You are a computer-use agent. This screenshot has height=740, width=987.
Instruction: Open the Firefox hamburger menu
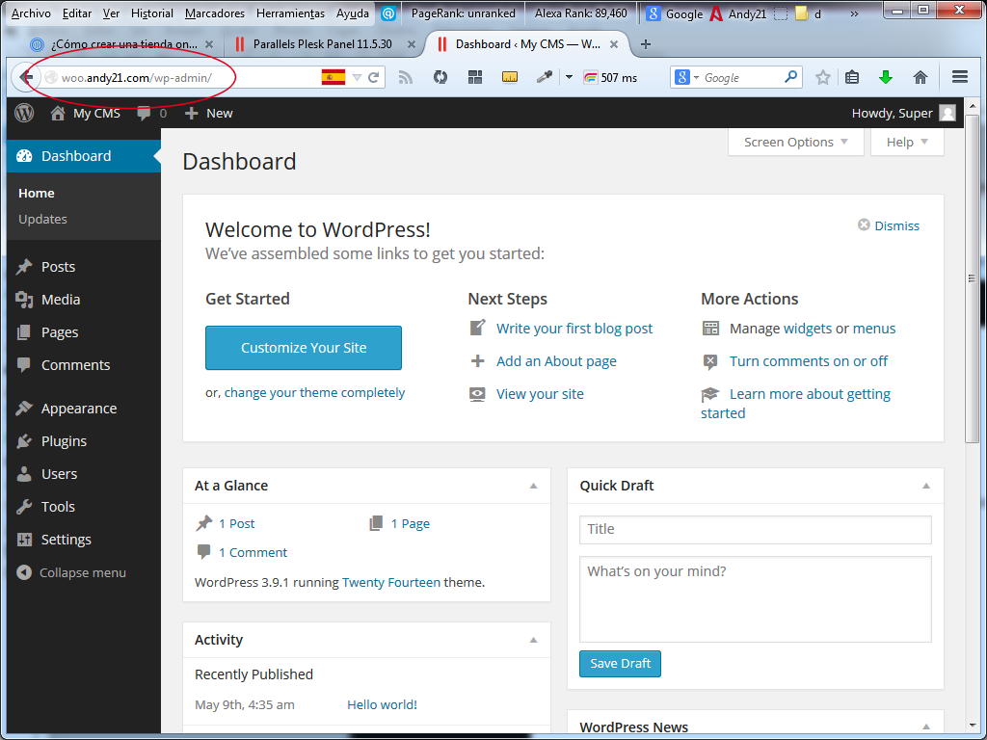[960, 77]
